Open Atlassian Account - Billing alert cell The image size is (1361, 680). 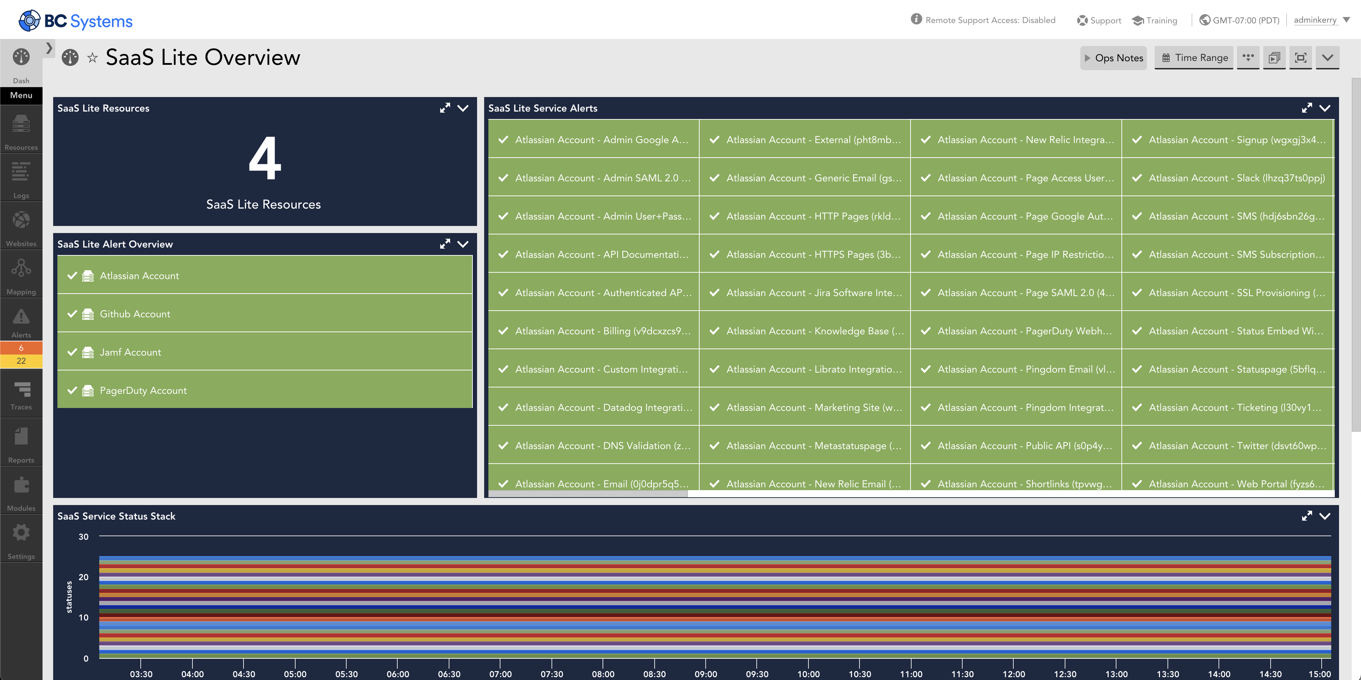coord(593,330)
